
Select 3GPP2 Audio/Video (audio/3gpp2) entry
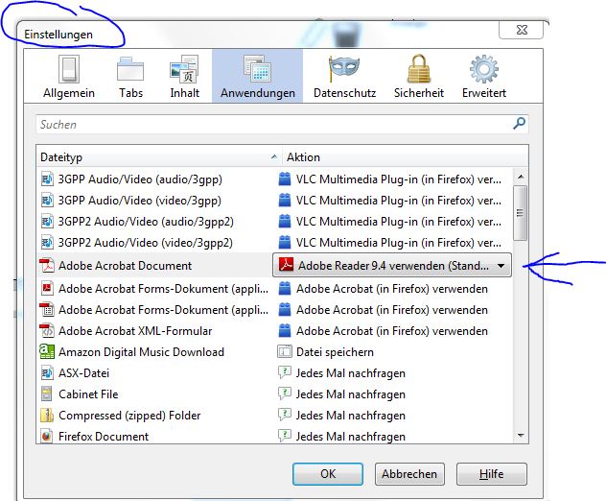(274, 222)
